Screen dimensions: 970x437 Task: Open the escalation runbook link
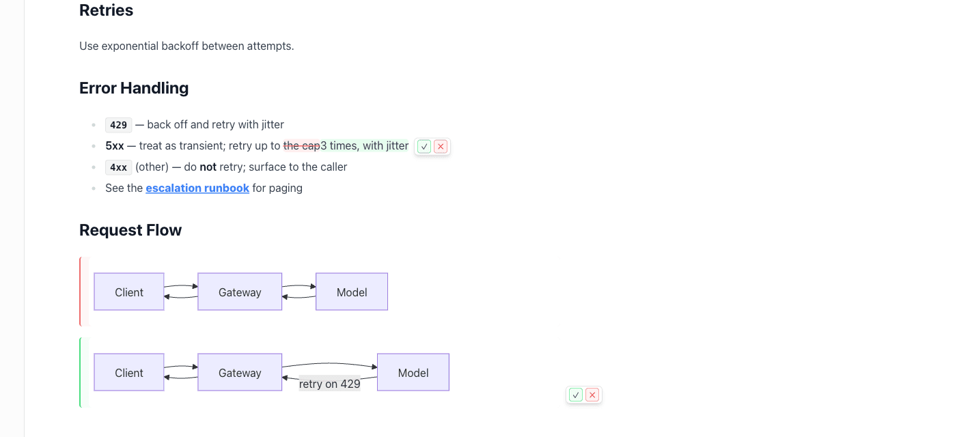coord(197,188)
